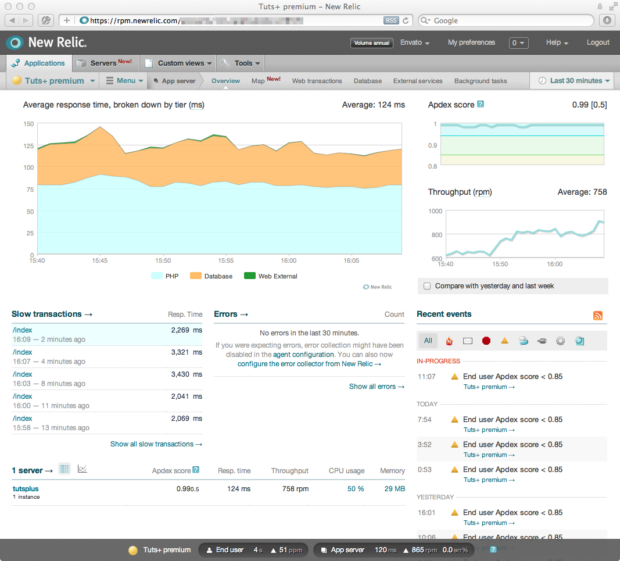Viewport: 620px width, 561px height.
Task: Open the tutsplus server link
Action: pyautogui.click(x=26, y=488)
